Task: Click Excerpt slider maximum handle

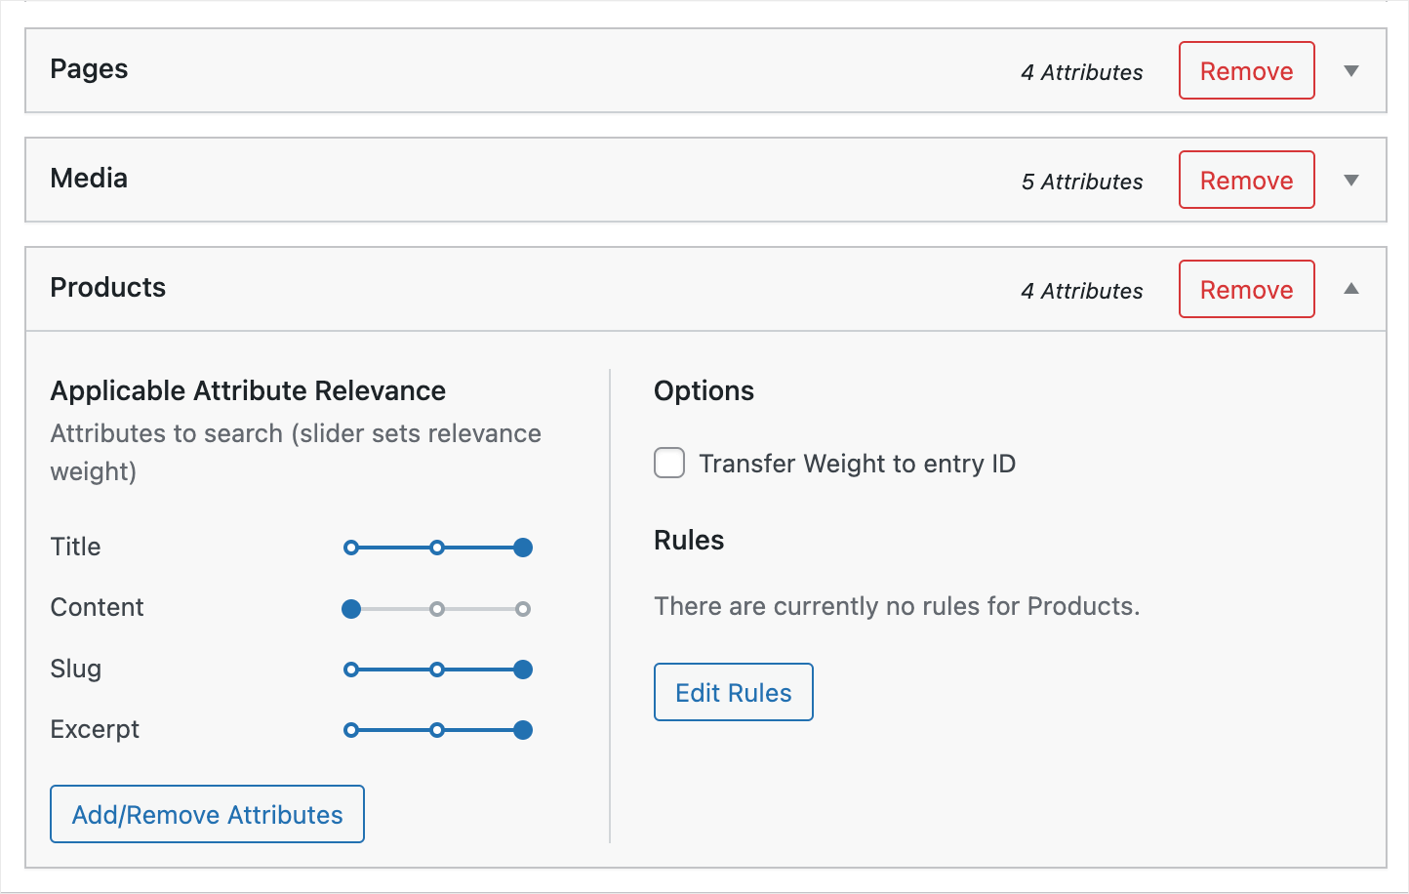Action: 523,730
